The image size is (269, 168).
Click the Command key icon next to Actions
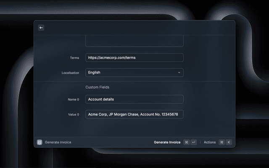(x=222, y=142)
